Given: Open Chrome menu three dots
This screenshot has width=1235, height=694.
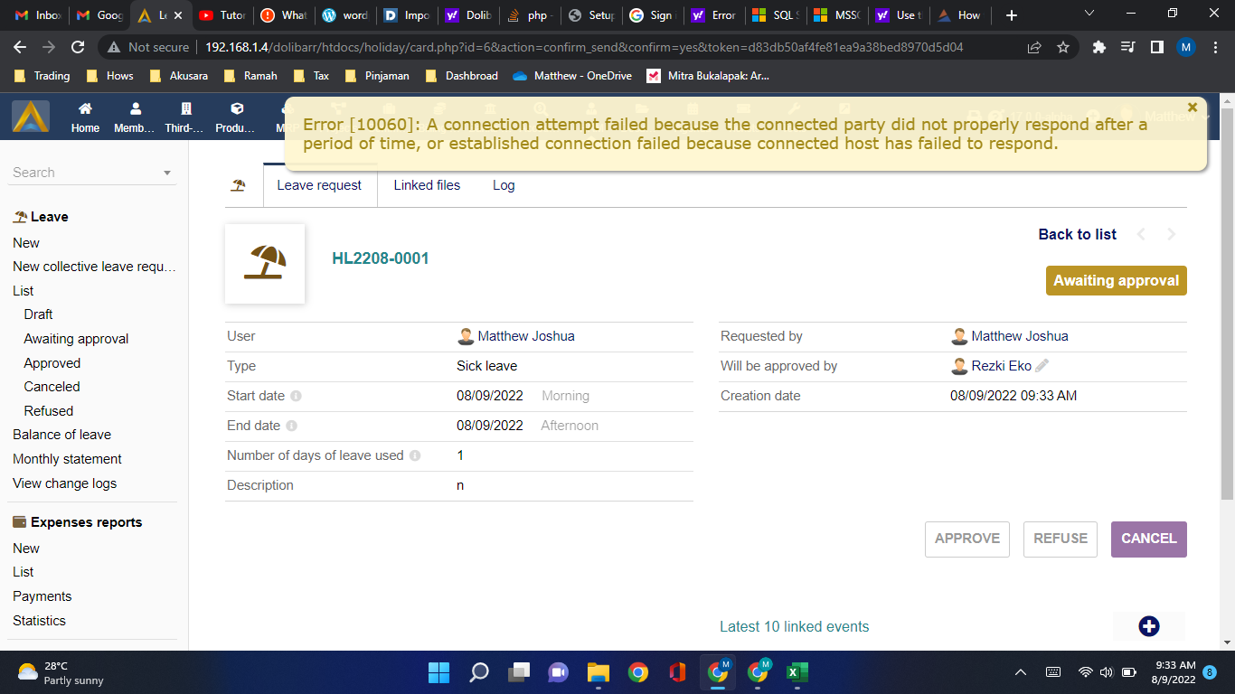Looking at the screenshot, I should [1215, 47].
